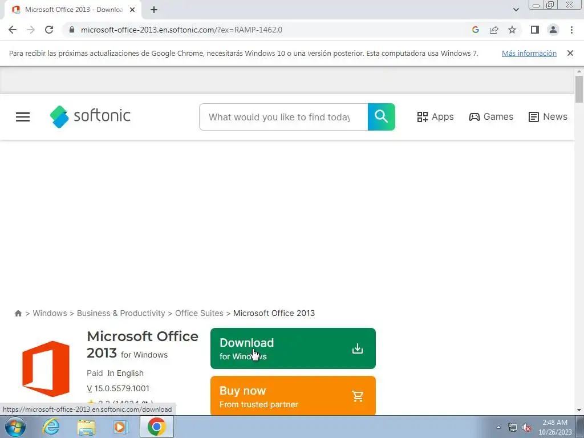Open Google search side icon in address bar
This screenshot has width=584, height=438.
(475, 30)
